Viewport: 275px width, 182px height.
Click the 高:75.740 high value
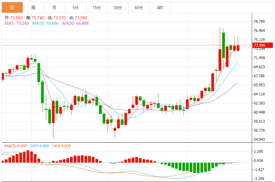click(x=35, y=18)
